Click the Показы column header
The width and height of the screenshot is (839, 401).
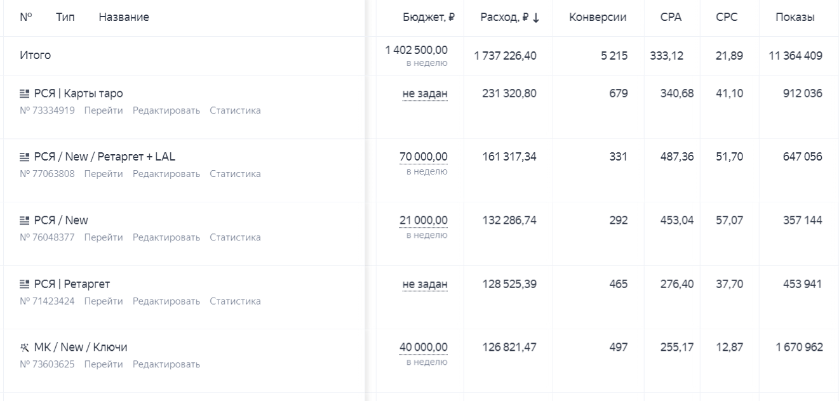795,18
